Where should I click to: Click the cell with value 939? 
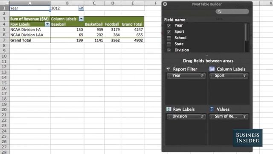(94, 30)
